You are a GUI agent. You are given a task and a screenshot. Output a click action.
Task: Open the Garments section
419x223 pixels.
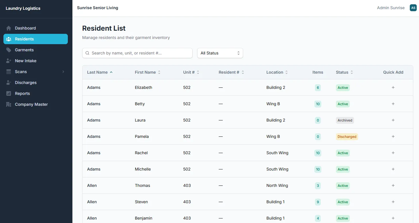[24, 50]
